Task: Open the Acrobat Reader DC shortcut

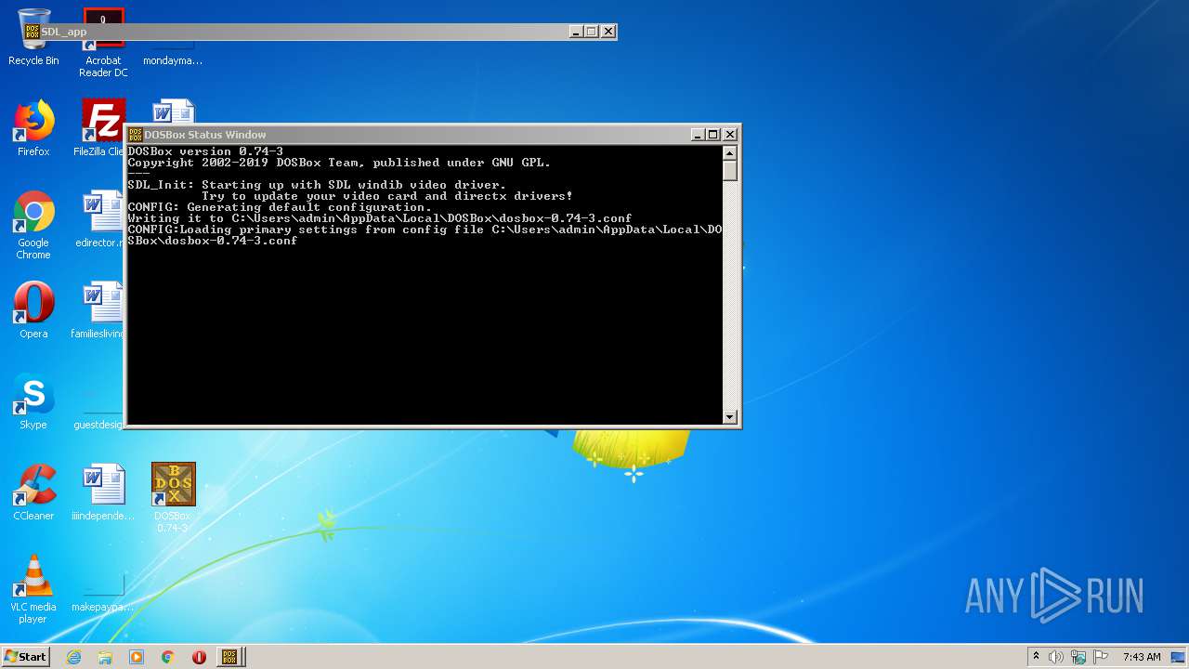Action: click(x=103, y=44)
